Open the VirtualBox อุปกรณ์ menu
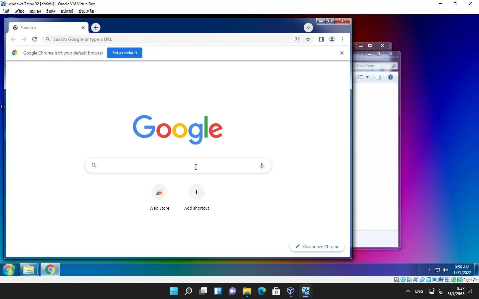Screen dimensions: 479x299 coord(67,11)
